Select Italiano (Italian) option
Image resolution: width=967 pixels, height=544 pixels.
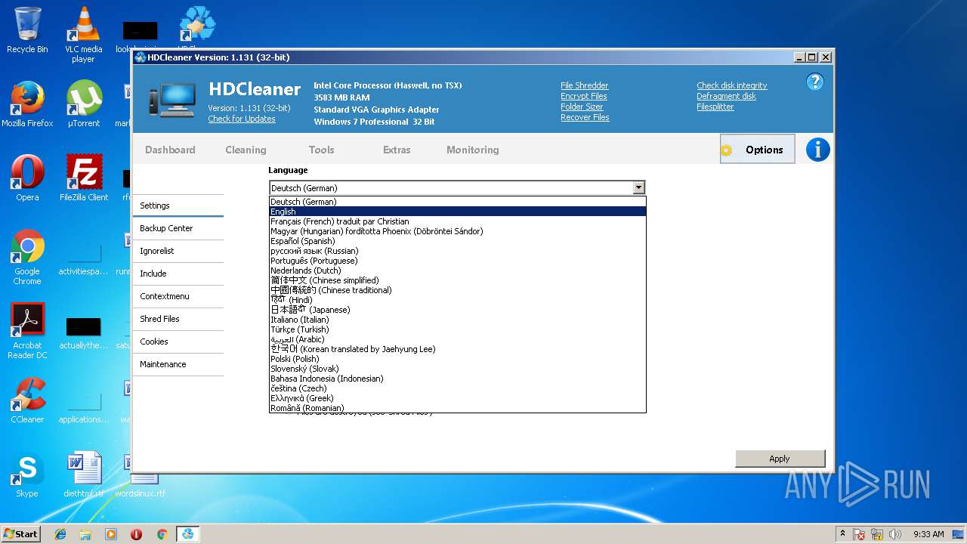pos(457,320)
